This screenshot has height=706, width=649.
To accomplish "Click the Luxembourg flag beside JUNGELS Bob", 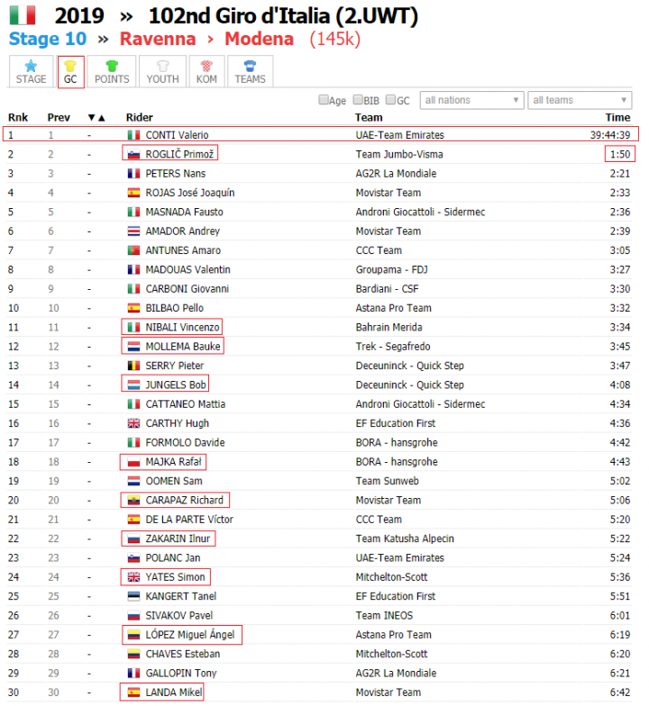I will click(x=133, y=385).
